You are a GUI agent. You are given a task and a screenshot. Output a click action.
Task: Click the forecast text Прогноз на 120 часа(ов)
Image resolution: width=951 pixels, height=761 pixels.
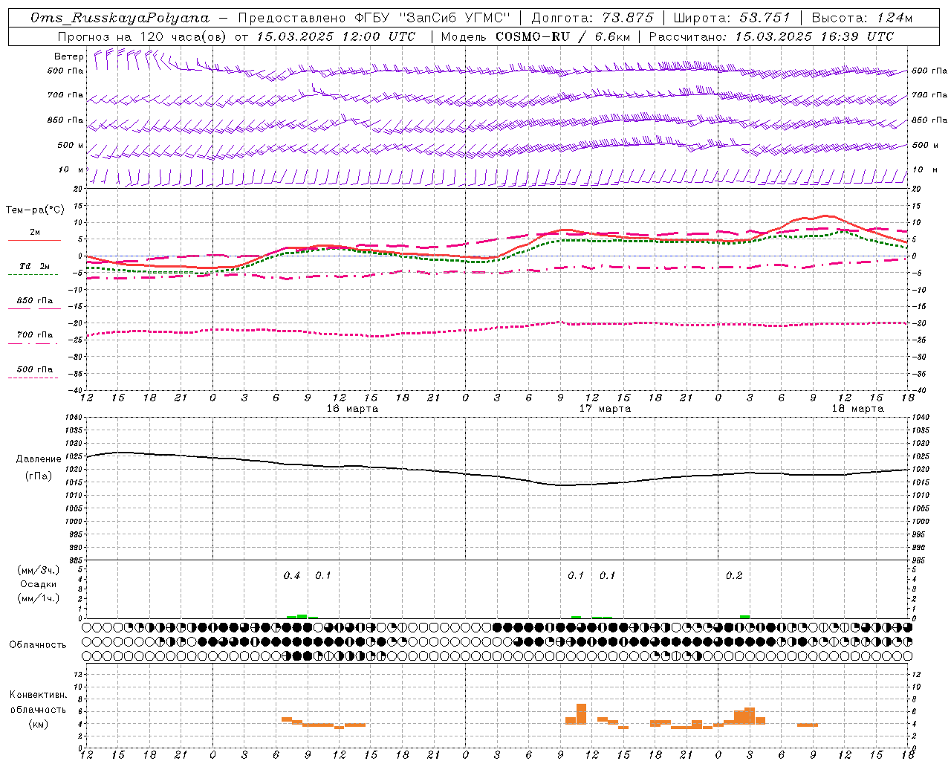(x=143, y=36)
